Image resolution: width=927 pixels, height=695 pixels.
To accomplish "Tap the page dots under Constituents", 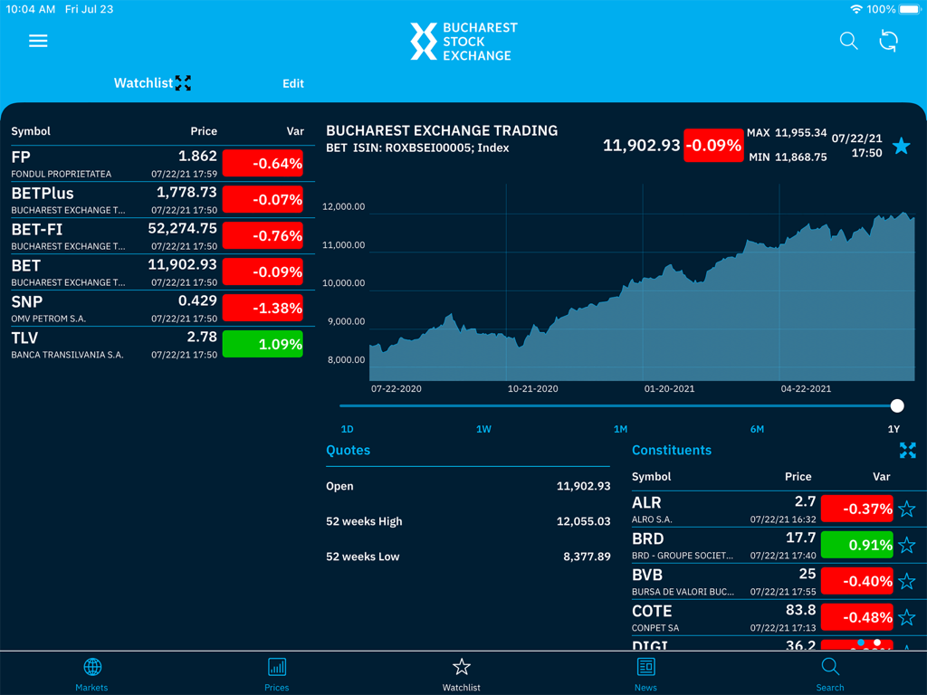I will [870, 643].
